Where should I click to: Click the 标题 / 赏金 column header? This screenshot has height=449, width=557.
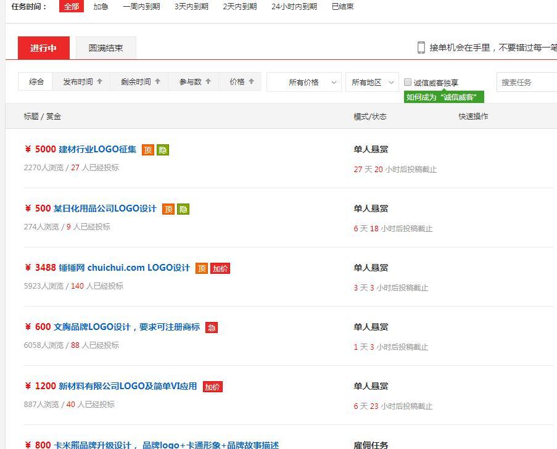tap(43, 117)
